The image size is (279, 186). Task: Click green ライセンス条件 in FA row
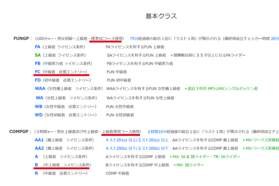click(70, 47)
